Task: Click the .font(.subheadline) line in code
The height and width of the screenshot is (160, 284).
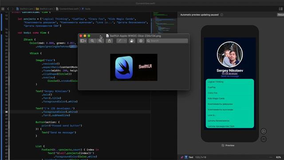Action: pos(56,115)
